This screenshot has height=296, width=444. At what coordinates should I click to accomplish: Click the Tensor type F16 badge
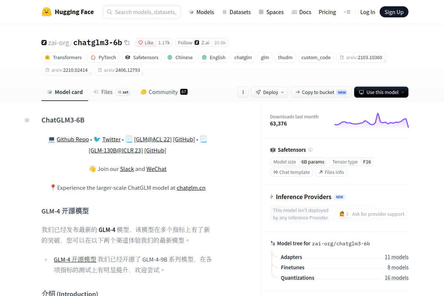click(x=351, y=162)
